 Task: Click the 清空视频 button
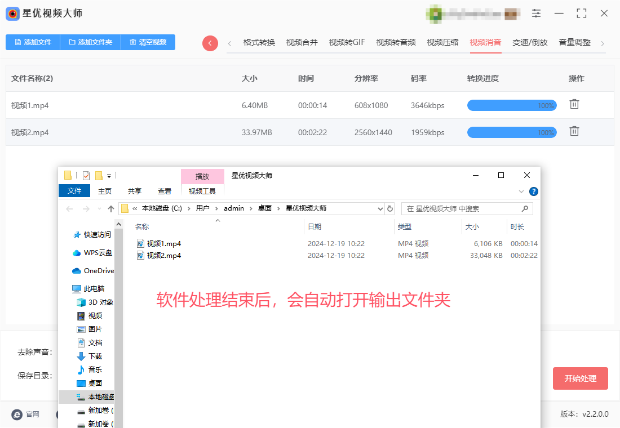[x=148, y=42]
